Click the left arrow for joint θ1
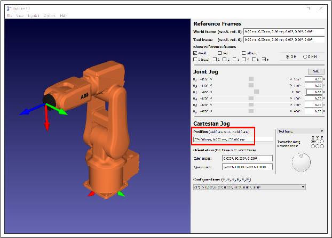 (x=211, y=79)
